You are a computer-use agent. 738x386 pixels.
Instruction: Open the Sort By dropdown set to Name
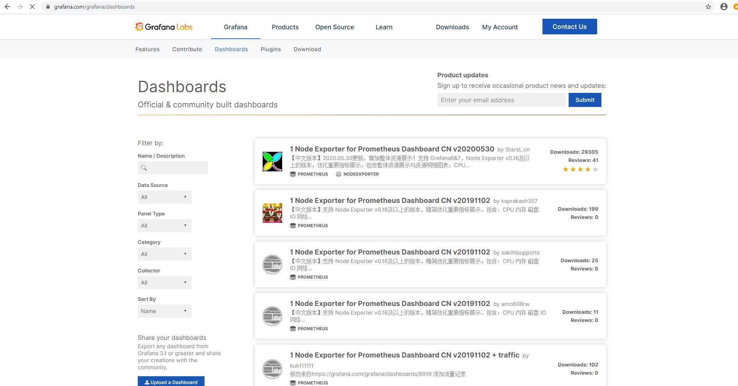(x=164, y=311)
